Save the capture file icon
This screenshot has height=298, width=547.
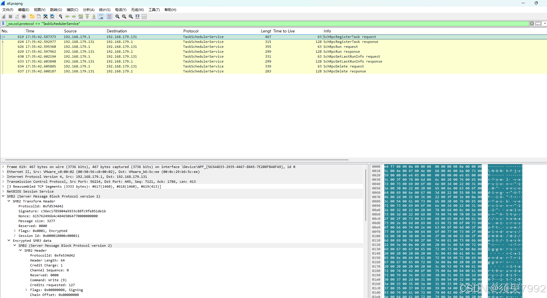(39, 17)
